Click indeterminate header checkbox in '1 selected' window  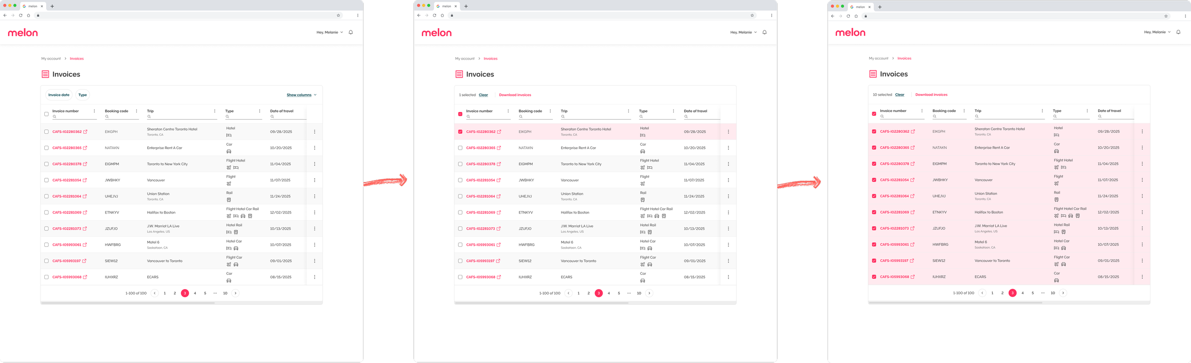[460, 114]
